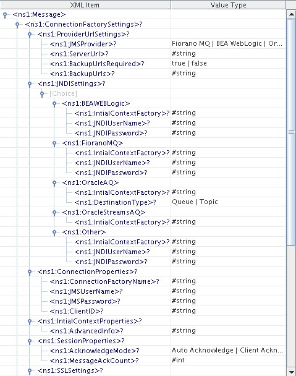
Task: Collapse the FioranoMQ node handle
Action: 54,143
